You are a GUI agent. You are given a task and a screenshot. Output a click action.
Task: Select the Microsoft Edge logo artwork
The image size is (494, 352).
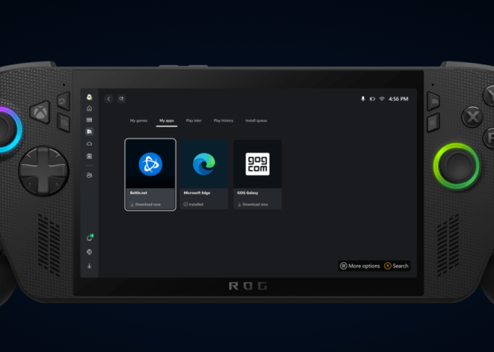pyautogui.click(x=204, y=164)
